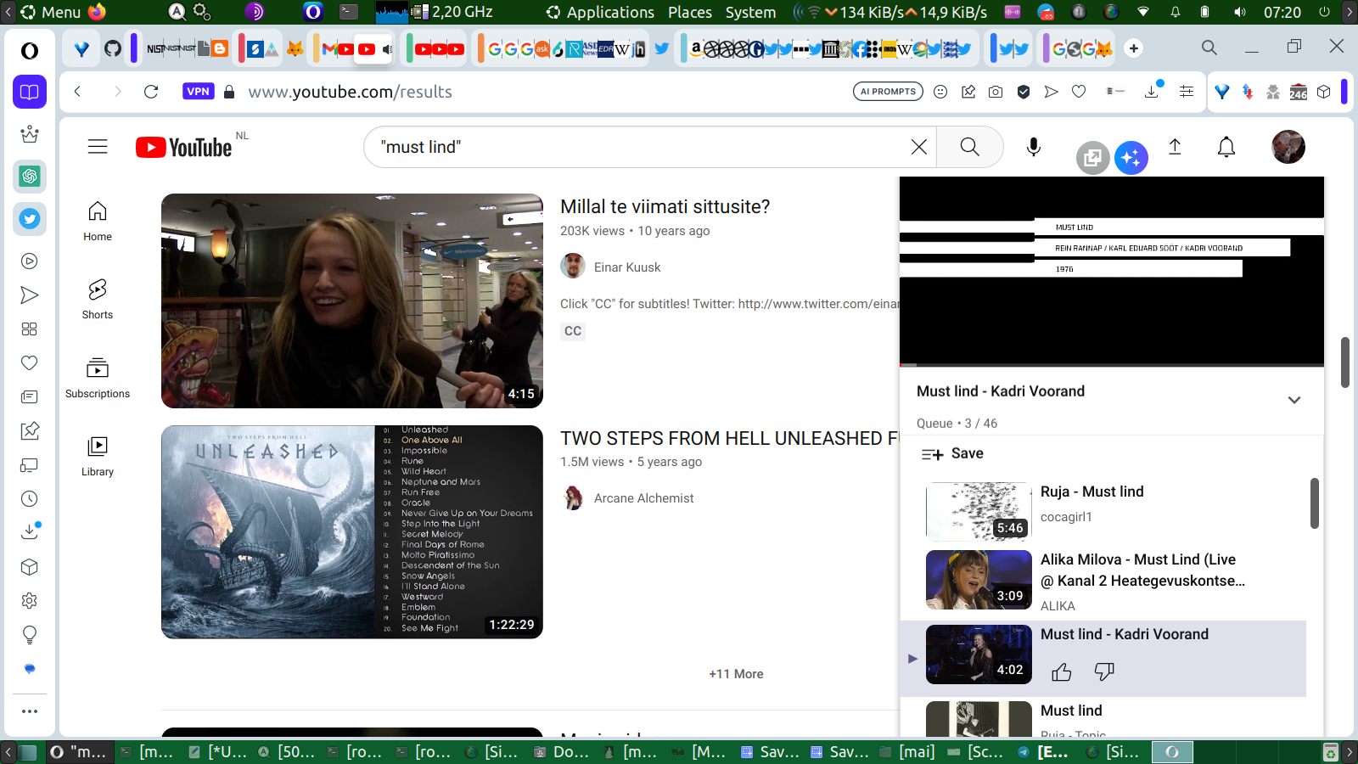Click the YouTube search magnifier button
This screenshot has width=1358, height=764.
[970, 147]
